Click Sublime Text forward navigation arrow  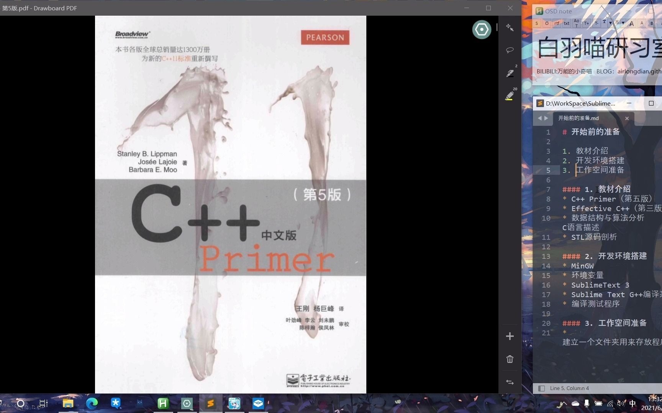tap(546, 118)
